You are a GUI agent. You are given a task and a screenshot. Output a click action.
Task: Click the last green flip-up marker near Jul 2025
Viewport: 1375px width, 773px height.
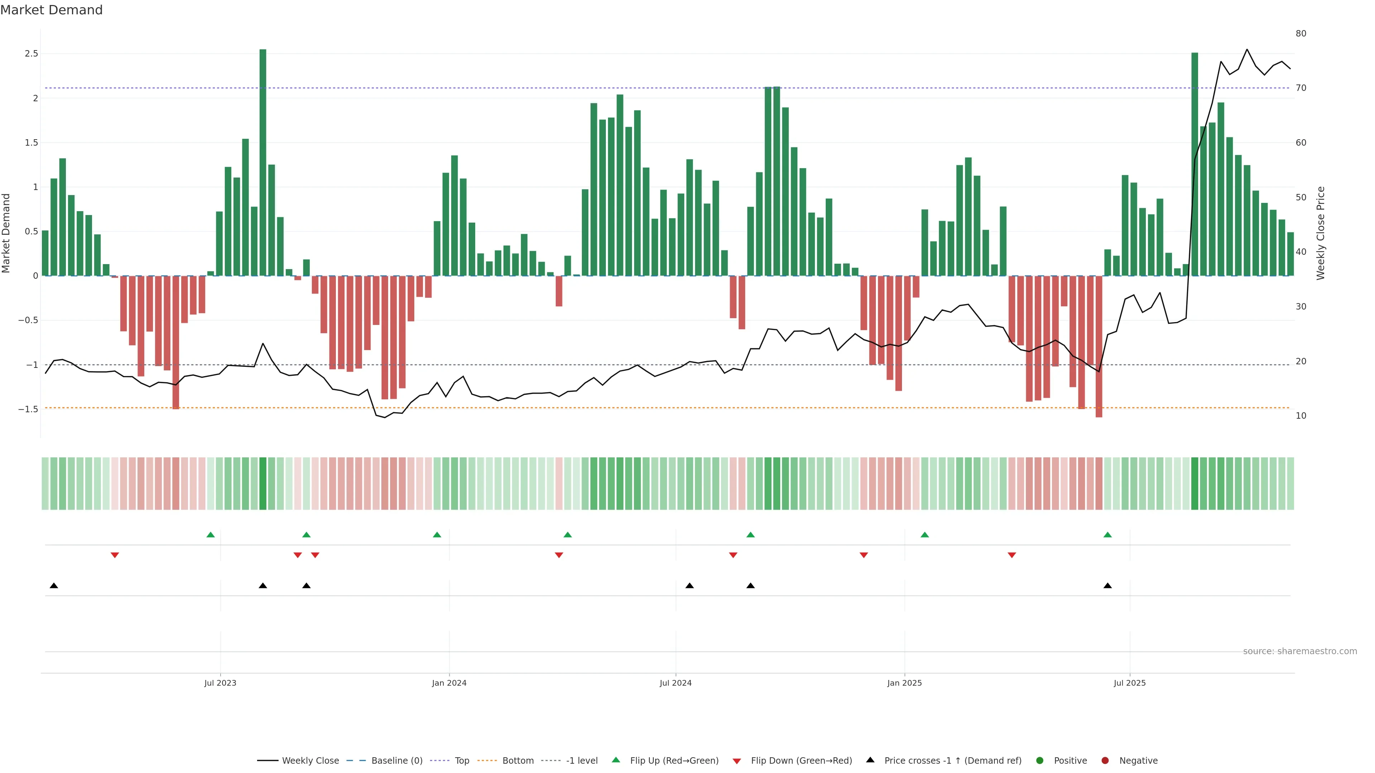tap(1108, 535)
